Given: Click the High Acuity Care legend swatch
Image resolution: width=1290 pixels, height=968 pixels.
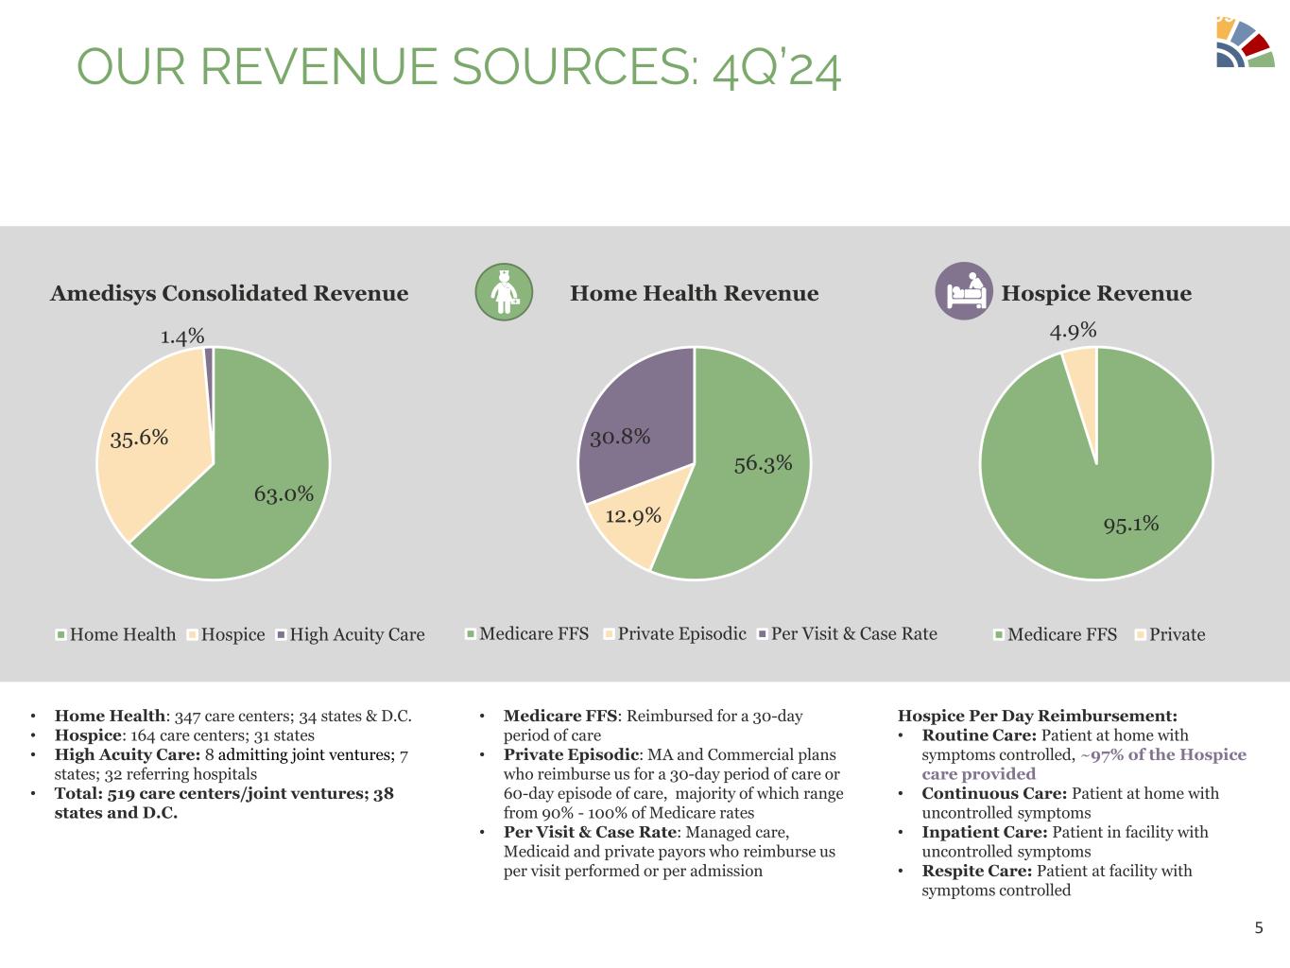Looking at the screenshot, I should (281, 634).
